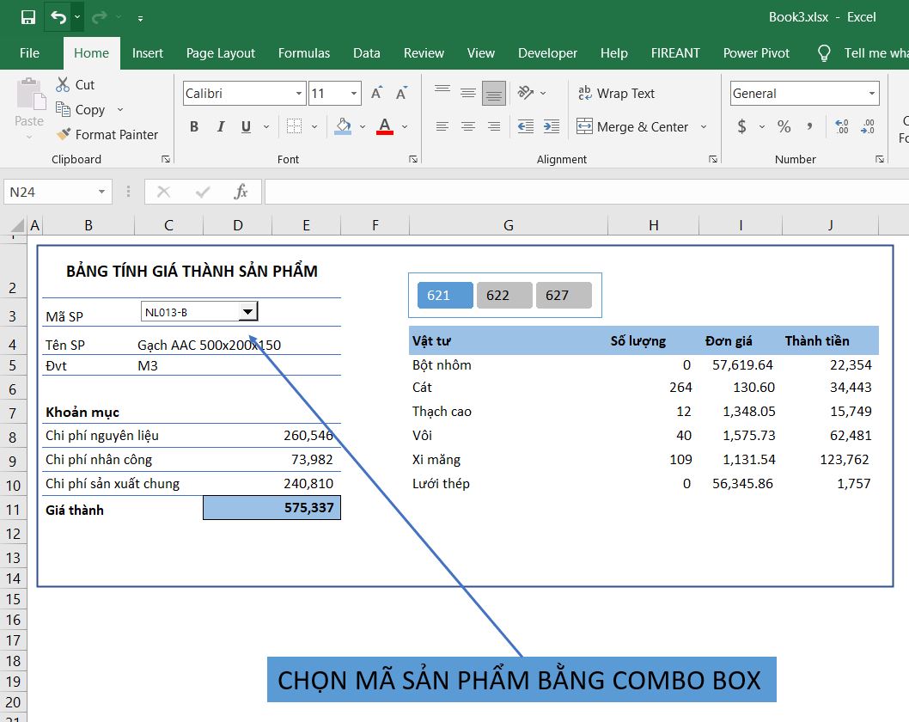909x722 pixels.
Task: Apply percent style number format
Action: pyautogui.click(x=784, y=126)
